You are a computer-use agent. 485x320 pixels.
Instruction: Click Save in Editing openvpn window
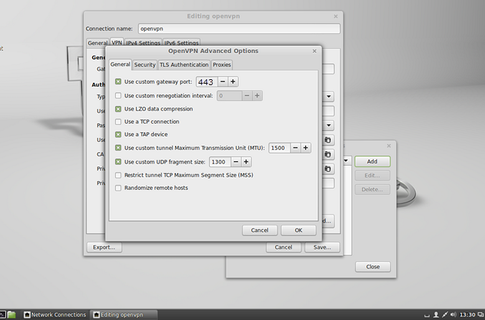point(322,247)
